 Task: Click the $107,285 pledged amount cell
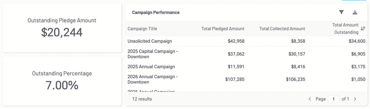(235, 79)
